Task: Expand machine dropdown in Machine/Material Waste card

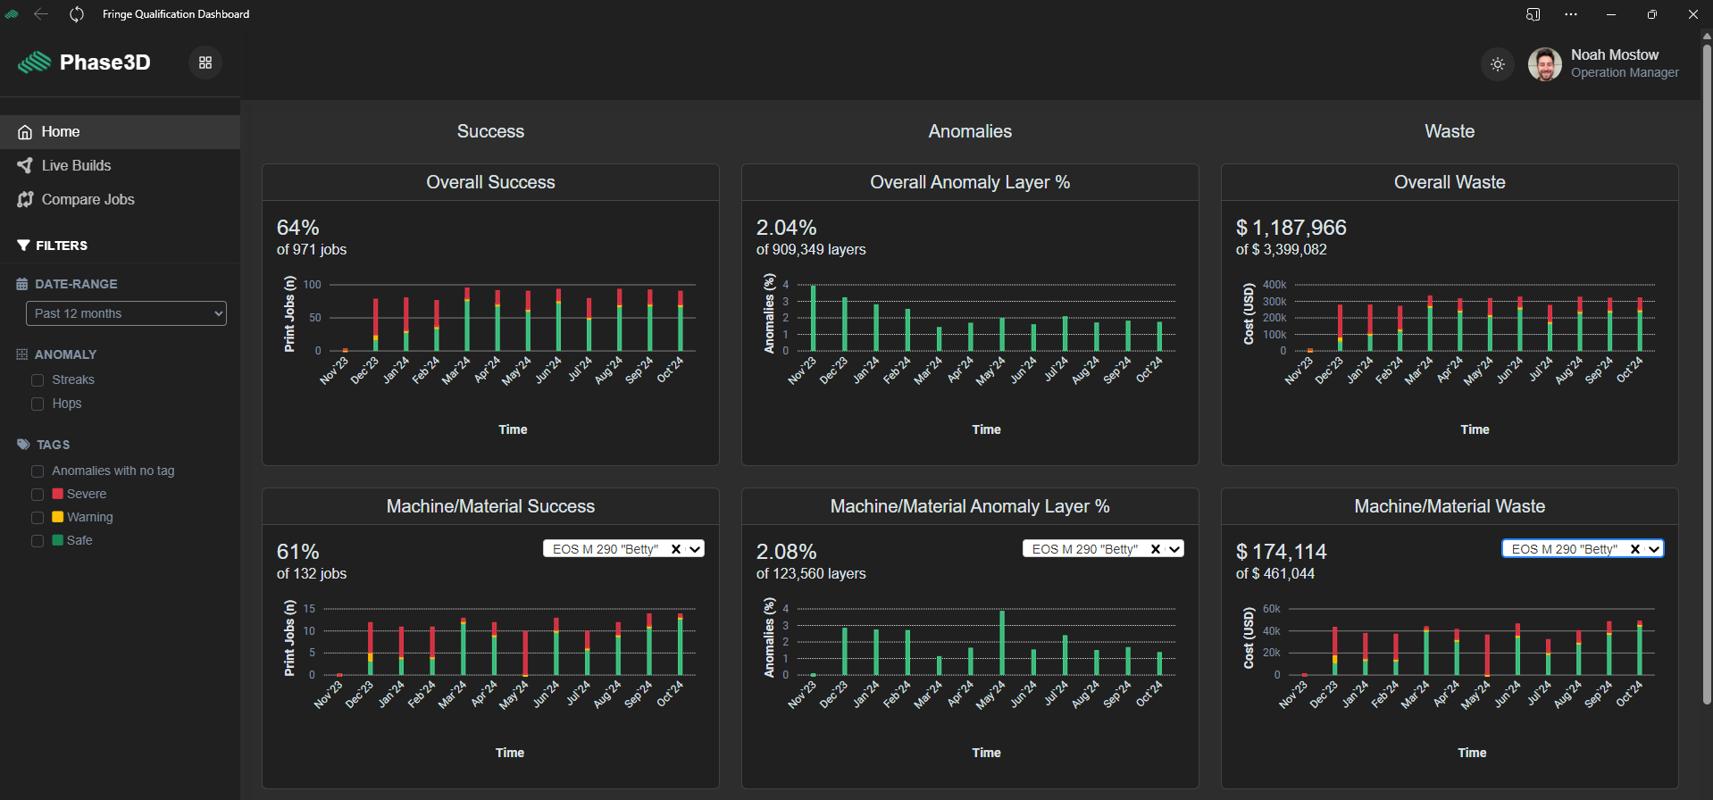Action: (x=1655, y=549)
